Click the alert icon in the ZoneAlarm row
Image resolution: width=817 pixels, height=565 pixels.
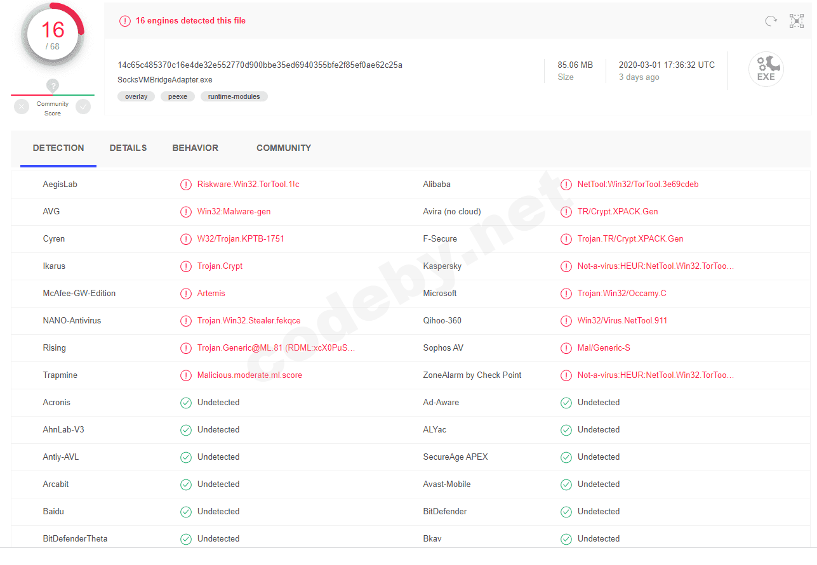pos(566,375)
